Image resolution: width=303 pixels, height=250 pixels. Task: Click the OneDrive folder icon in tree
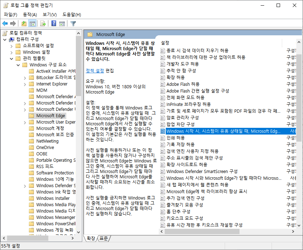click(x=31, y=148)
